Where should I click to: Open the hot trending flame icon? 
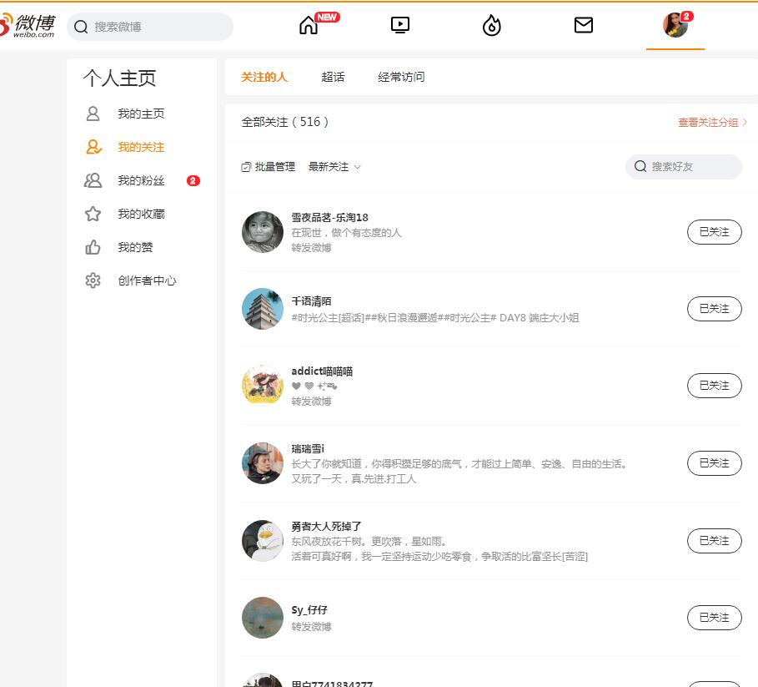492,26
